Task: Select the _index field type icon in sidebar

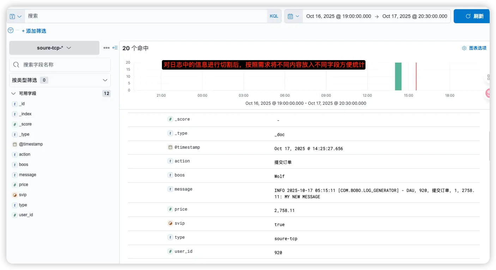Action: coord(15,114)
